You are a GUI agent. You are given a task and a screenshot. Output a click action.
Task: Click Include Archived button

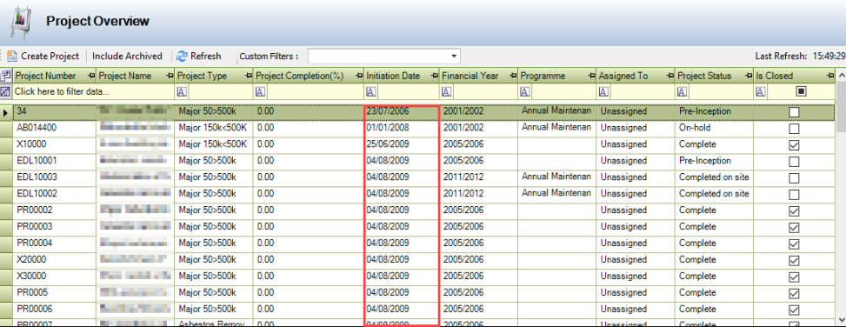point(127,57)
